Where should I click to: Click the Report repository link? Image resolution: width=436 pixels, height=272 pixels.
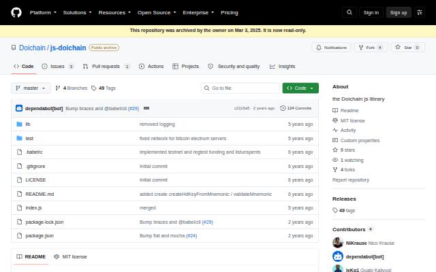click(351, 180)
